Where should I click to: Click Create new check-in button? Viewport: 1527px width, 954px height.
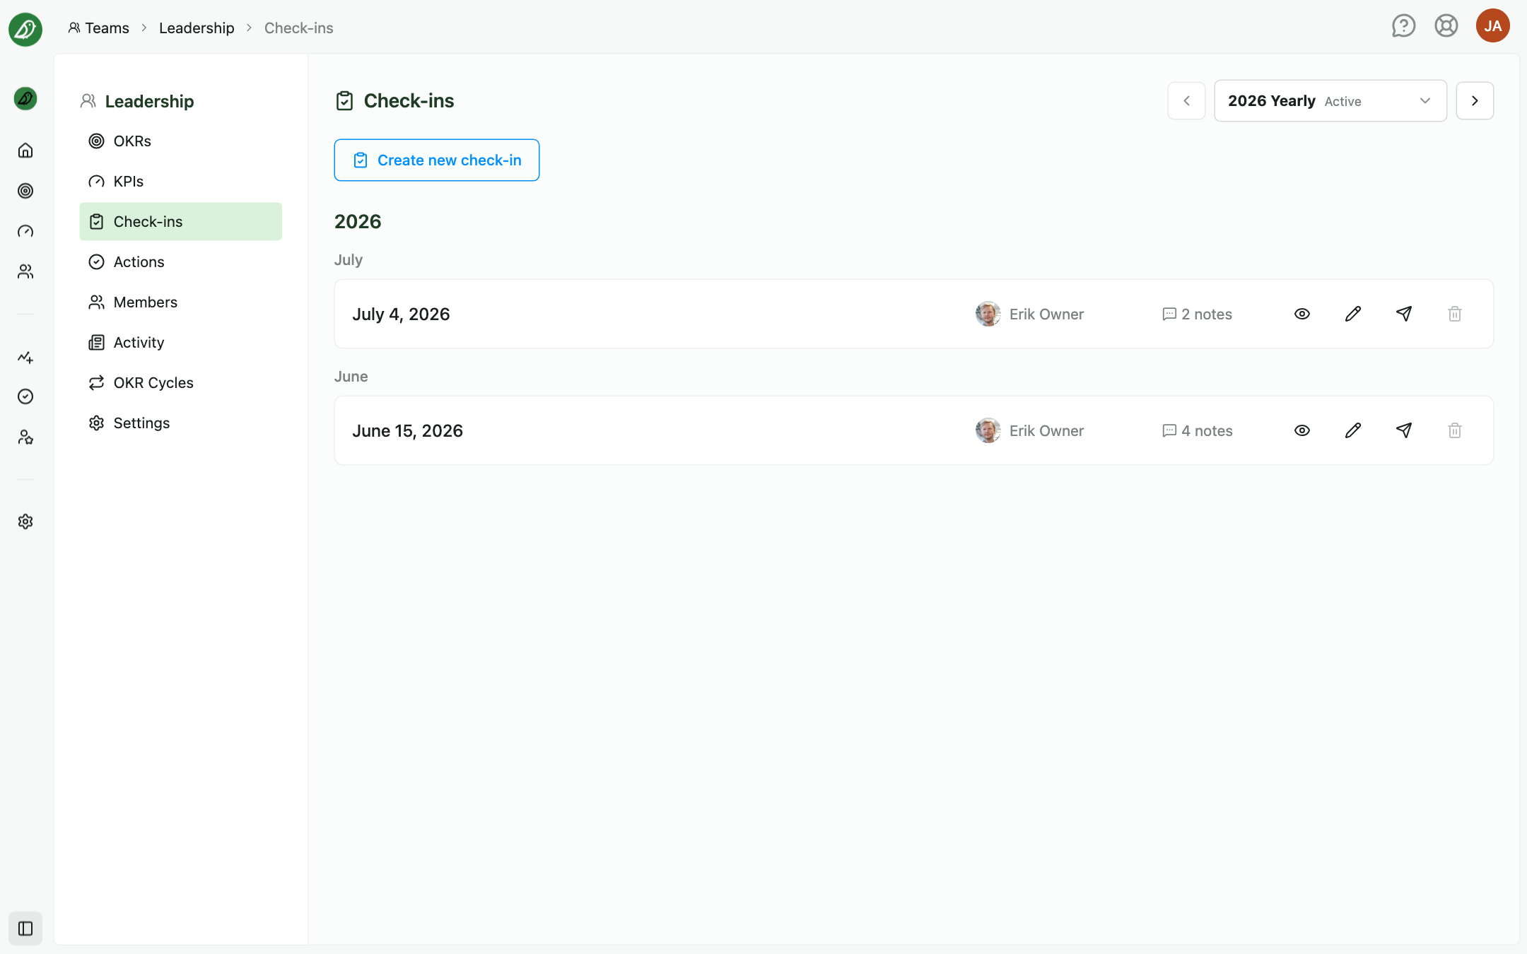[x=437, y=160]
